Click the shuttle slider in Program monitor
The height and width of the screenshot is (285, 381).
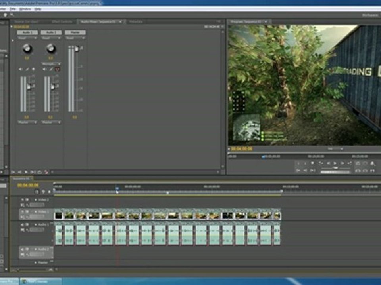coord(336,168)
